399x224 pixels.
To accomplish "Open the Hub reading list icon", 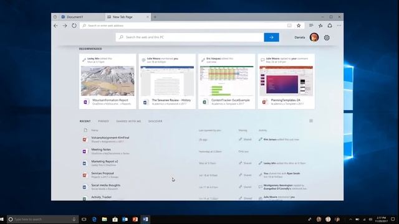I will click(x=311, y=26).
